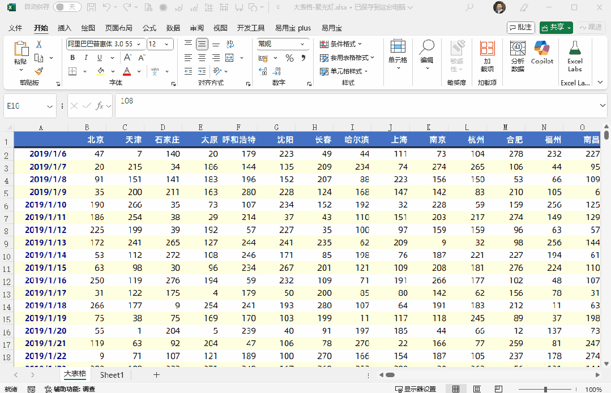Align text left

click(x=188, y=58)
